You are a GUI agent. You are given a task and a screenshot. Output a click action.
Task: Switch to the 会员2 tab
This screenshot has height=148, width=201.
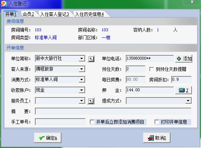pyautogui.click(x=28, y=14)
